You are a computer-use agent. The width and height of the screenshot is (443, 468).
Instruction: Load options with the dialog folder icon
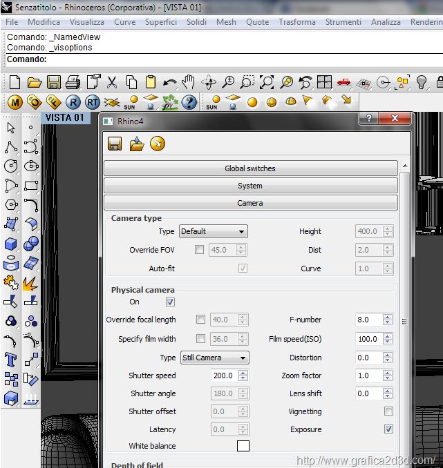coord(137,144)
